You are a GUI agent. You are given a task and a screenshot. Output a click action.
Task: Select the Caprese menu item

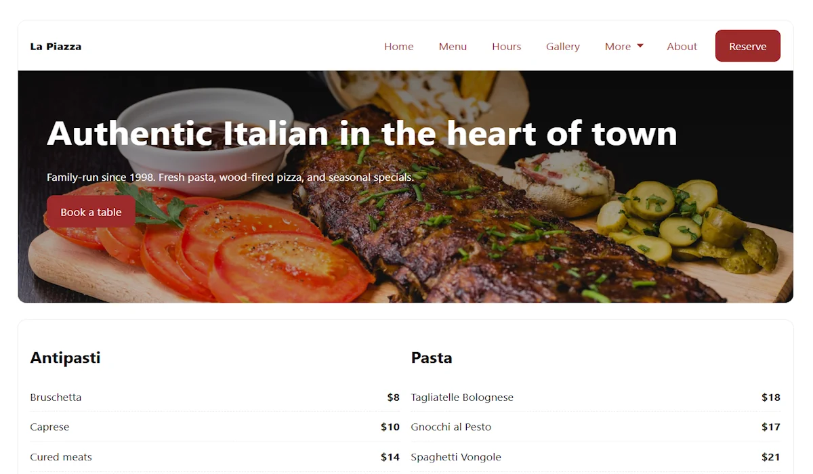click(x=215, y=427)
